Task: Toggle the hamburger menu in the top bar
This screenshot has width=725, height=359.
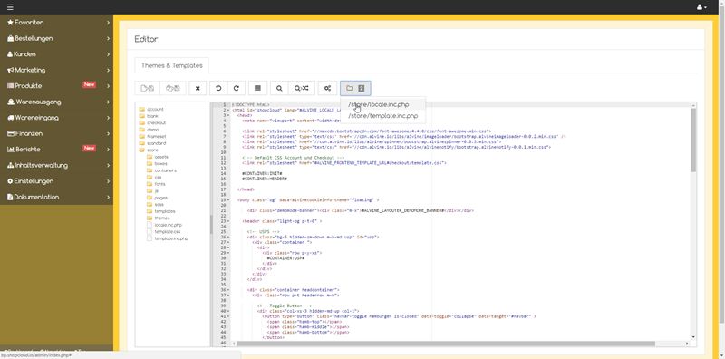Action: (10, 7)
